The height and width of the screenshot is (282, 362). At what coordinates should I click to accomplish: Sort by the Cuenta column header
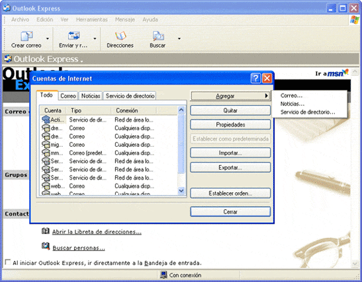pyautogui.click(x=53, y=110)
